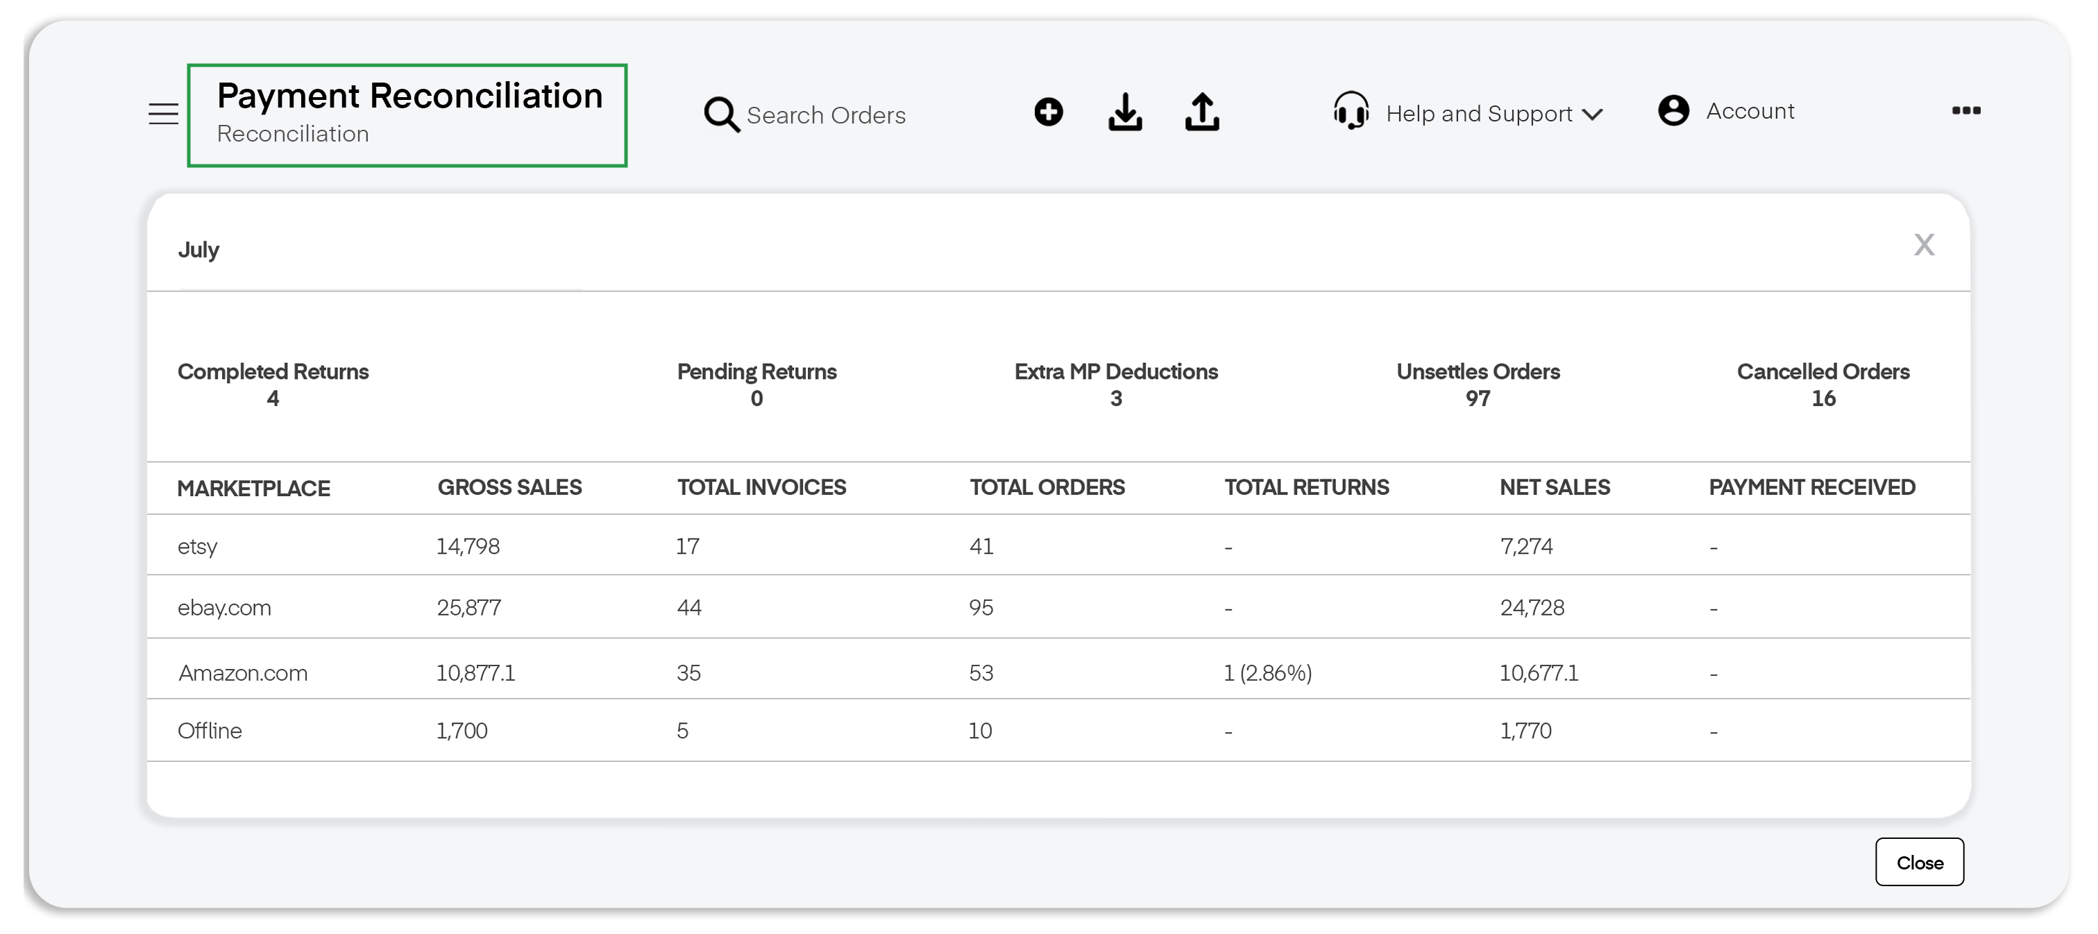The image size is (2098, 934).
Task: Click the add new order plus icon
Action: [1049, 112]
